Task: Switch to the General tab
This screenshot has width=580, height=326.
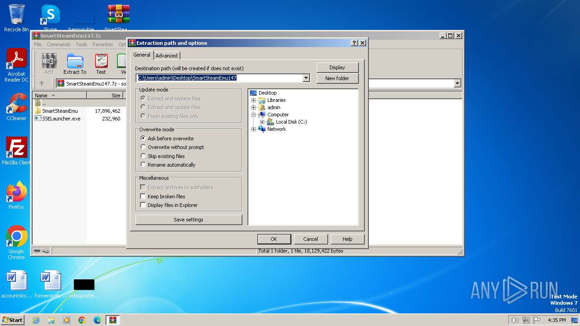Action: 142,55
